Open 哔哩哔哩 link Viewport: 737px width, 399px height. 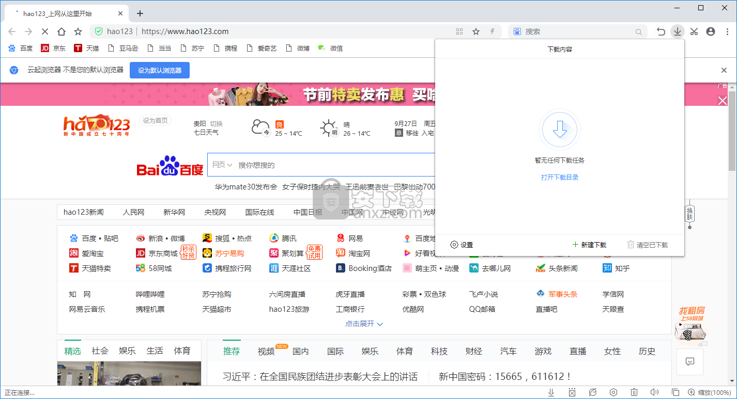tap(150, 294)
